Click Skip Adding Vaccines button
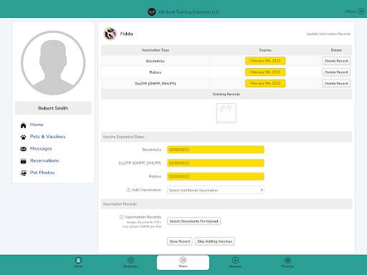This screenshot has width=367, height=275. 215,241
